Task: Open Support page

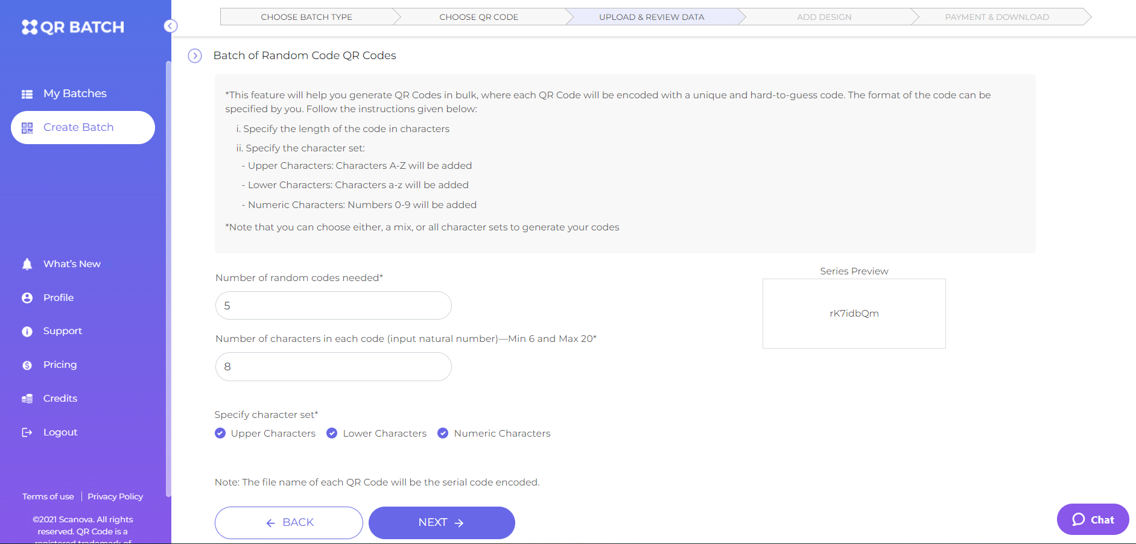Action: coord(63,331)
